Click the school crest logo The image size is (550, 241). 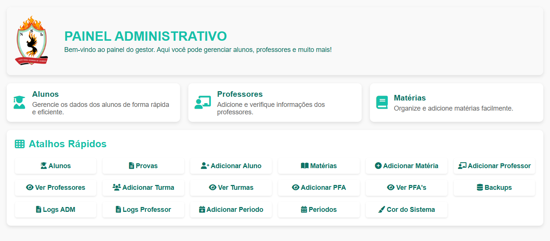32,40
